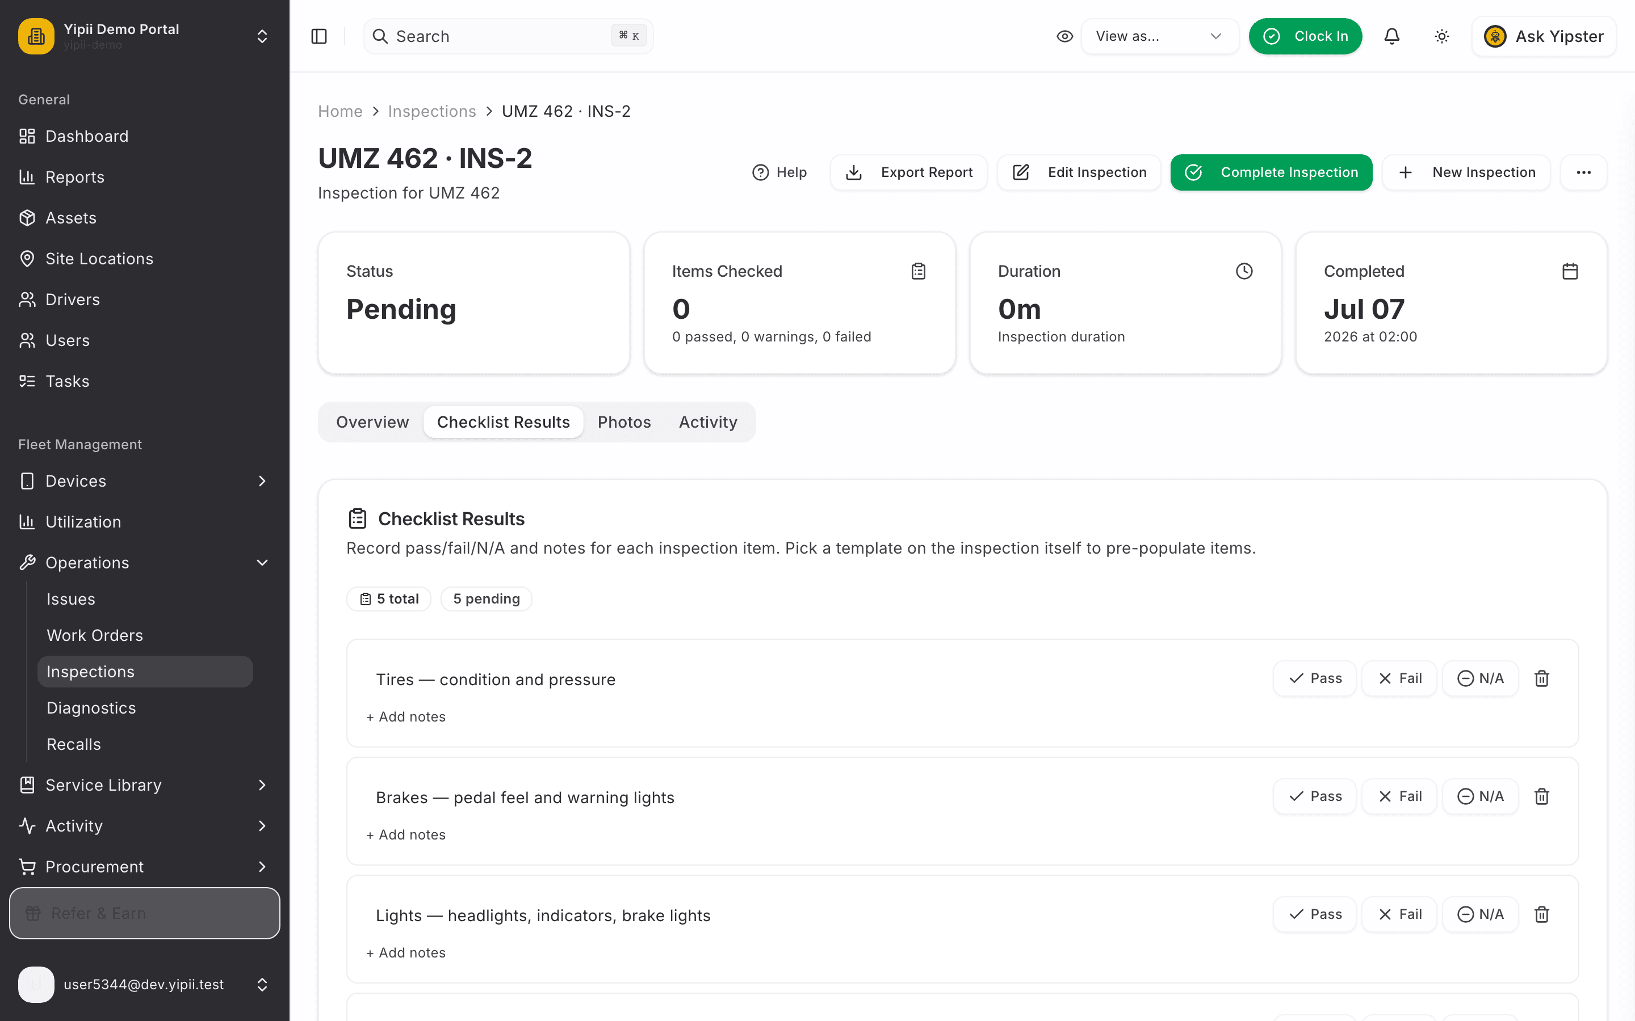Screen dimensions: 1635x1021
Task: Mark Lights item as Pass
Action: tap(1315, 914)
